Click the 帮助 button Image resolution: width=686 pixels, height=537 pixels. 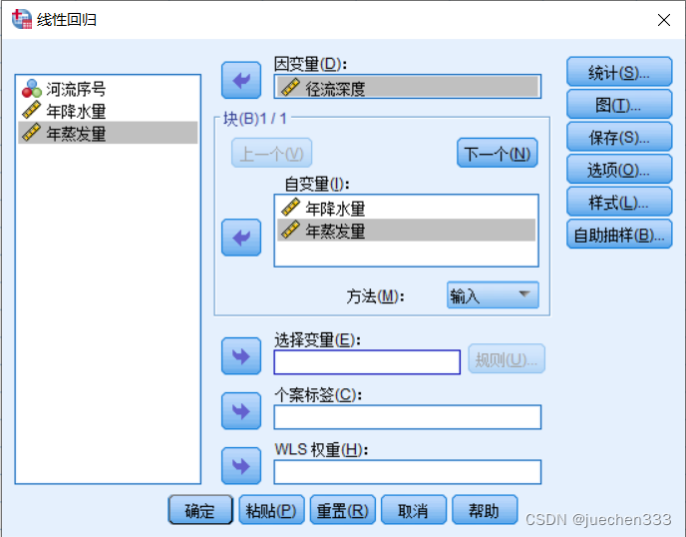pos(485,510)
